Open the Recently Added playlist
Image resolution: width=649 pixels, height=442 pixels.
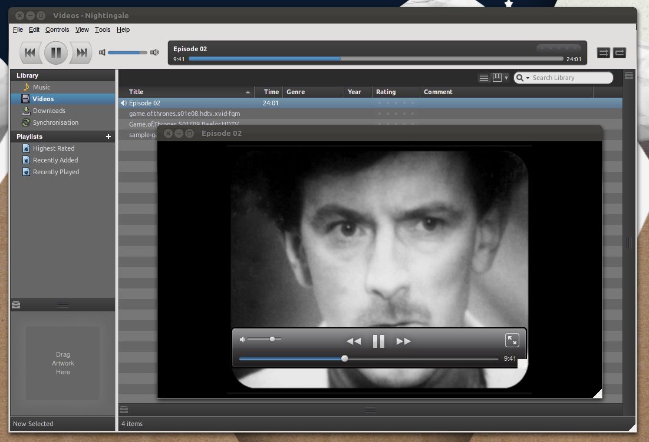(62, 160)
